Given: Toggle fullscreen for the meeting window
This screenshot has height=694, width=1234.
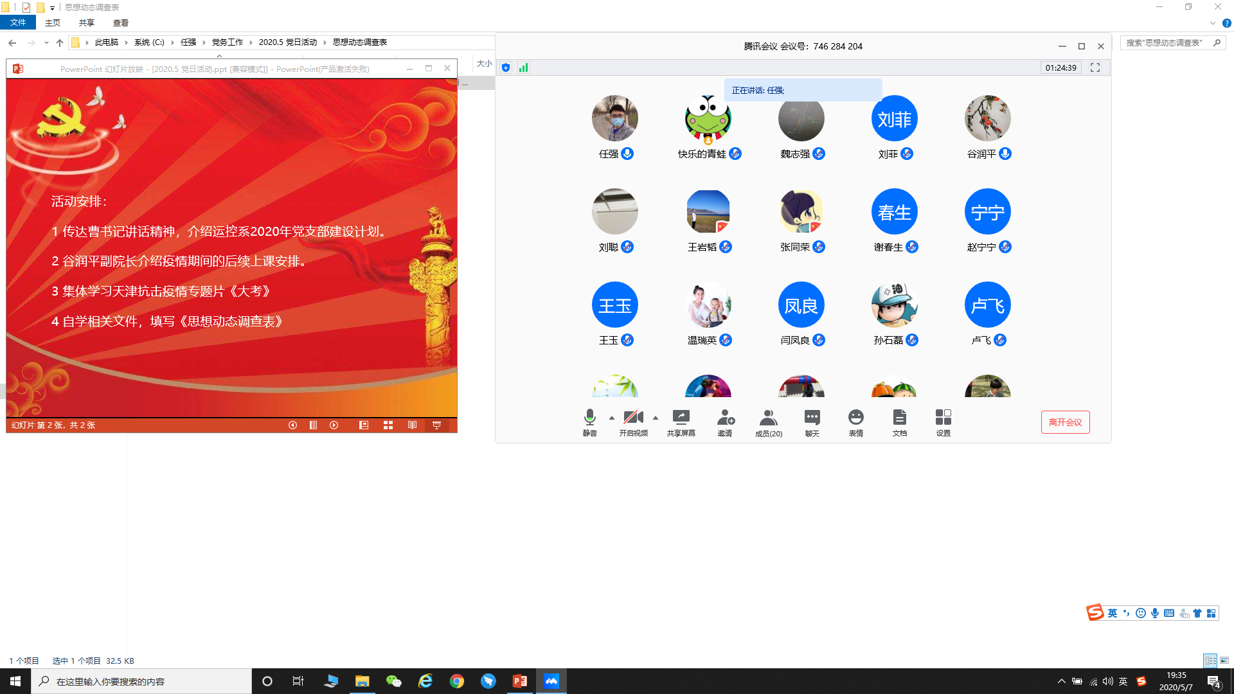Looking at the screenshot, I should tap(1095, 67).
